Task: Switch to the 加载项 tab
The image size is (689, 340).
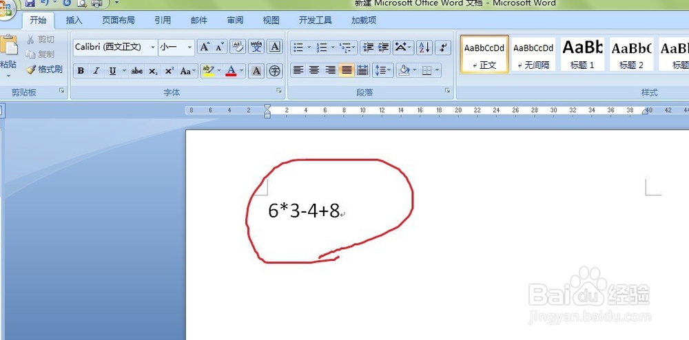Action: point(364,20)
